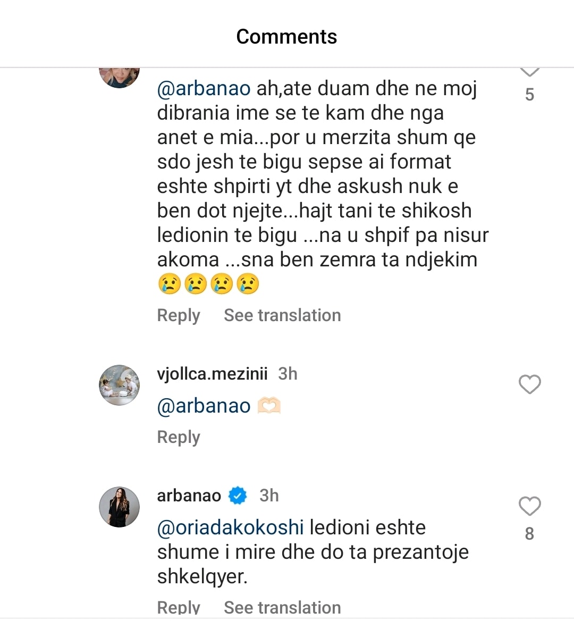The image size is (574, 629).
Task: Tap the partially visible avatar of the top commenter
Action: point(120,76)
